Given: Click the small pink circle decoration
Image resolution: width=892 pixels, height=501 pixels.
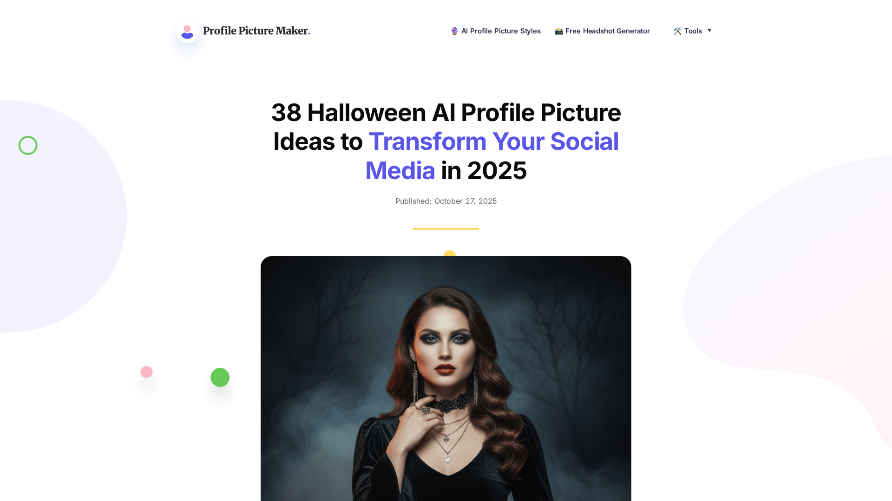Looking at the screenshot, I should click(146, 372).
